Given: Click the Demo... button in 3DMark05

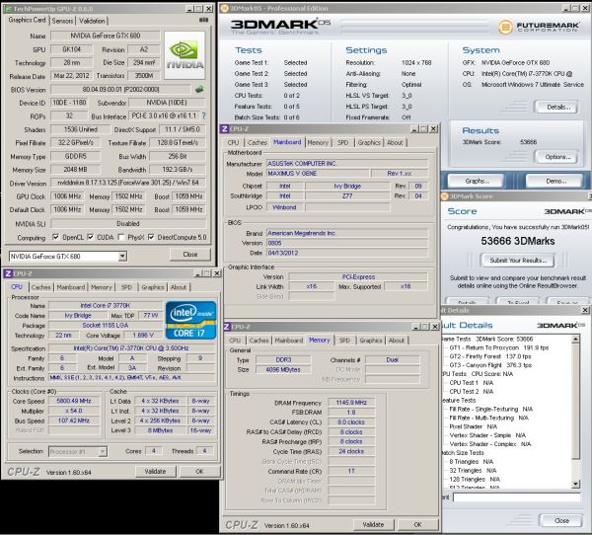Looking at the screenshot, I should click(x=555, y=181).
